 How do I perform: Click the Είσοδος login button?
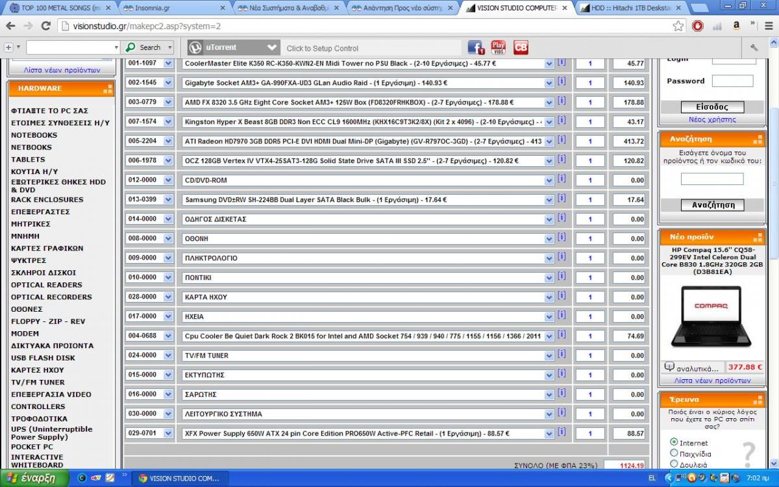tap(712, 107)
